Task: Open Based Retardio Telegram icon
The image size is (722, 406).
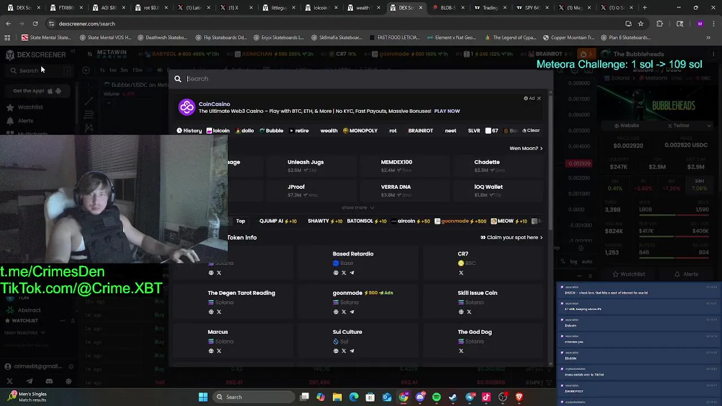Action: pyautogui.click(x=351, y=273)
